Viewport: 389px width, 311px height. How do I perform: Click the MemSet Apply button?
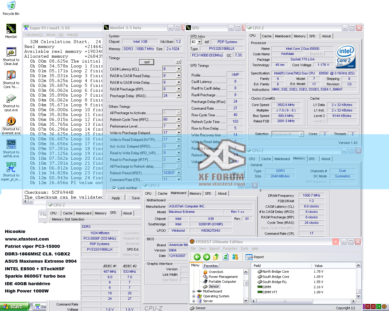(x=116, y=198)
